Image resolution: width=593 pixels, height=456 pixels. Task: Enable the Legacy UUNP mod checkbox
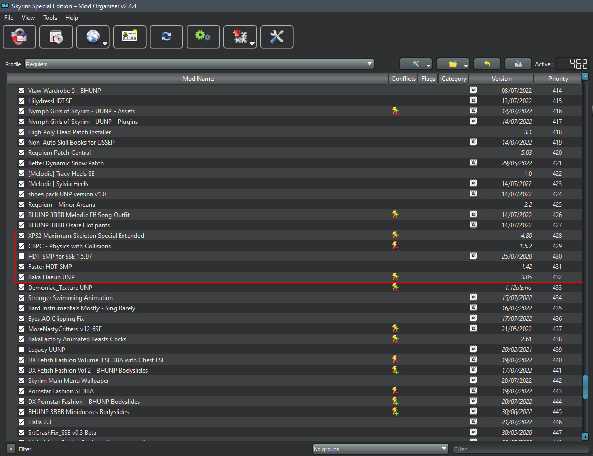(x=21, y=350)
